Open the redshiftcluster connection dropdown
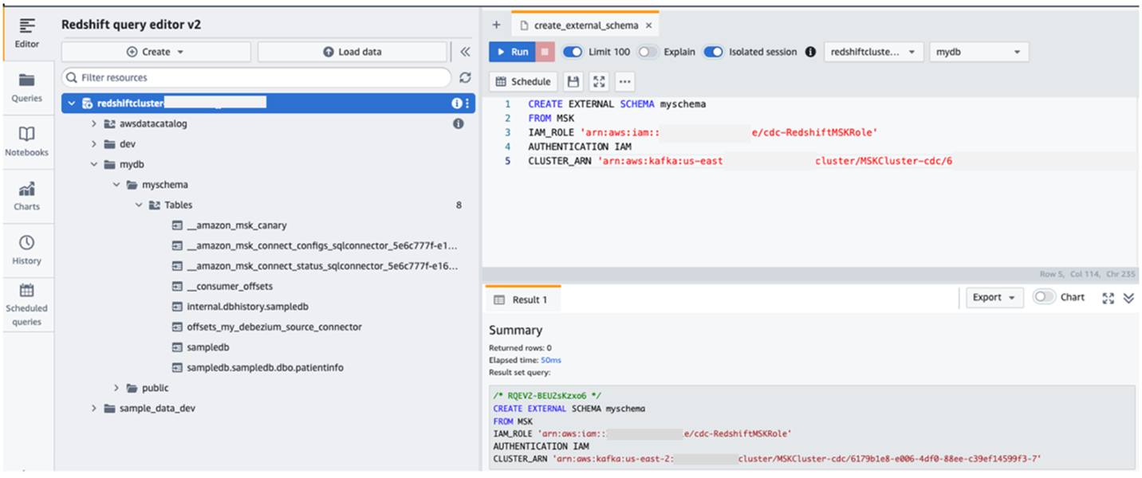 (x=874, y=52)
